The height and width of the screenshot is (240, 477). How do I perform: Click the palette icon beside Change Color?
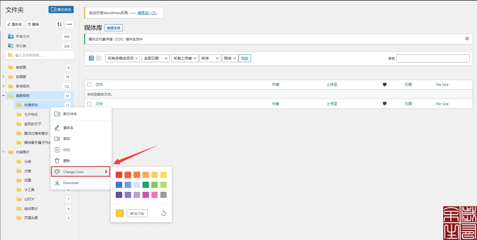(x=57, y=172)
